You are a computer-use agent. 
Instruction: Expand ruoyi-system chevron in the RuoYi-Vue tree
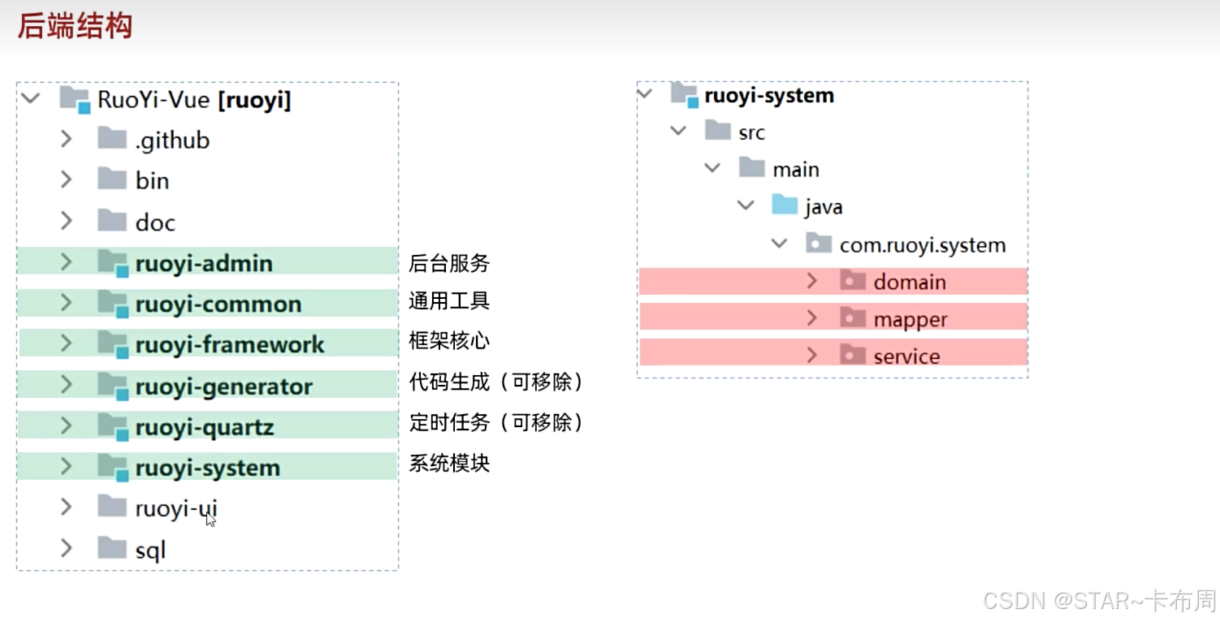67,467
